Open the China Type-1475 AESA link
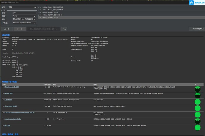205x136 pixels. point(12,87)
